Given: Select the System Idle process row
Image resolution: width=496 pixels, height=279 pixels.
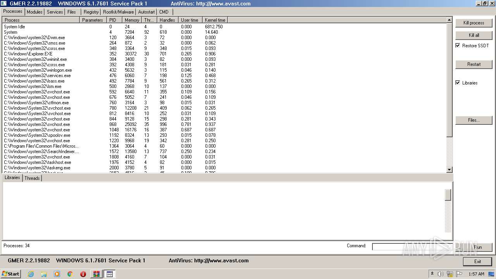Looking at the screenshot, I should tap(225, 27).
